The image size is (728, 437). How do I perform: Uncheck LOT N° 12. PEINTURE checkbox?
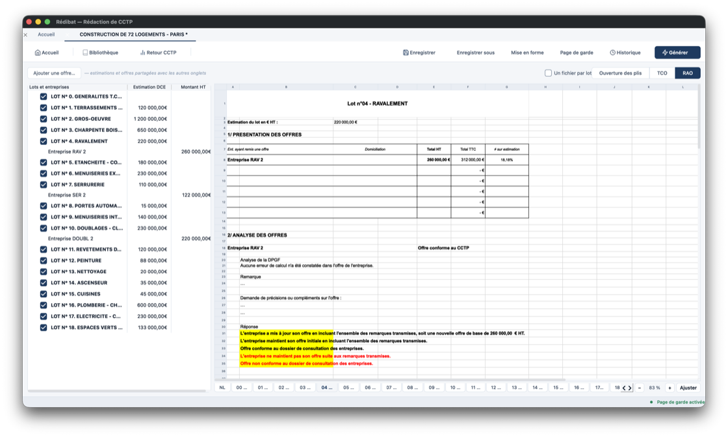(x=44, y=261)
